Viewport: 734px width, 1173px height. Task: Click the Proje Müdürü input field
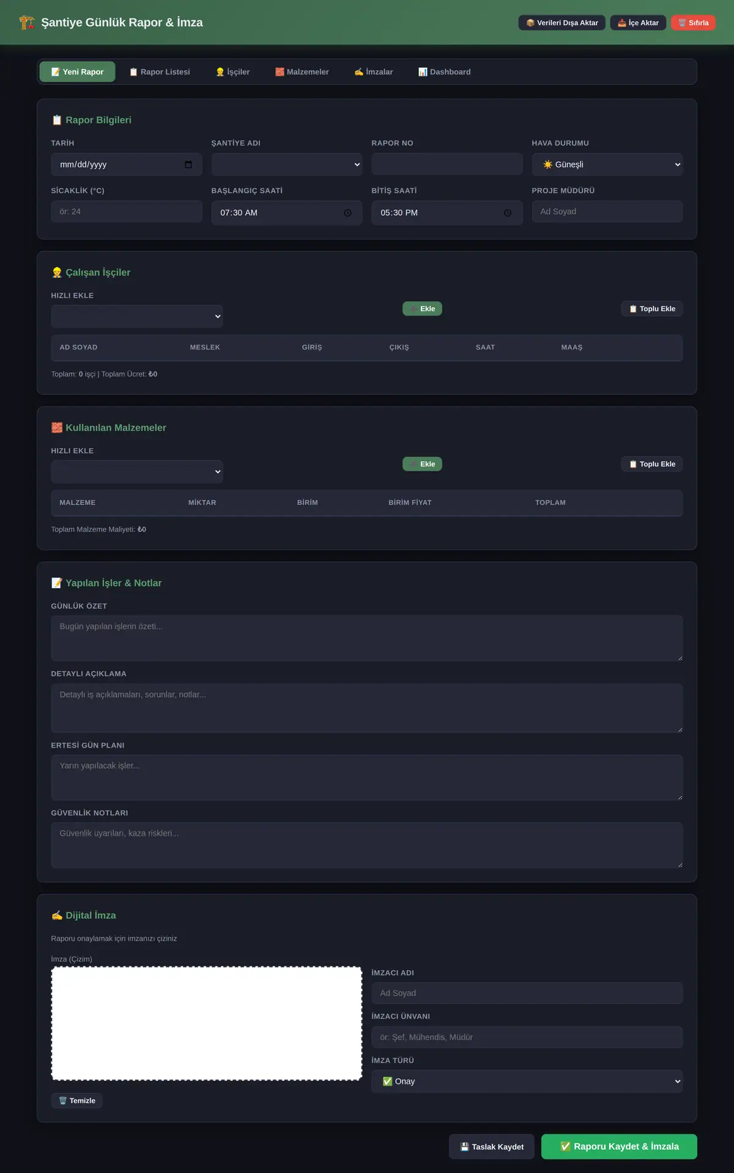[607, 211]
